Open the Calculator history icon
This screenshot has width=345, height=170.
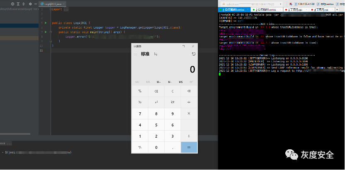pyautogui.click(x=194, y=54)
